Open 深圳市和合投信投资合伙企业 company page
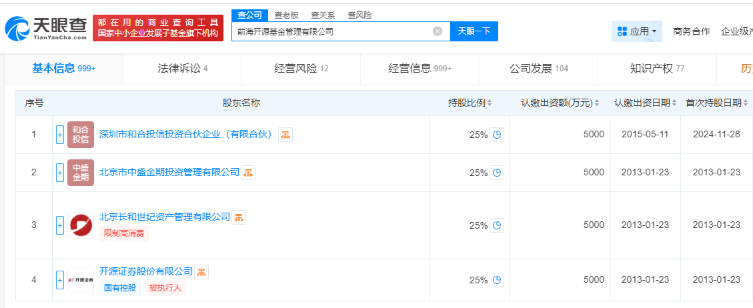Screen dimensions: 753x308 (186, 134)
